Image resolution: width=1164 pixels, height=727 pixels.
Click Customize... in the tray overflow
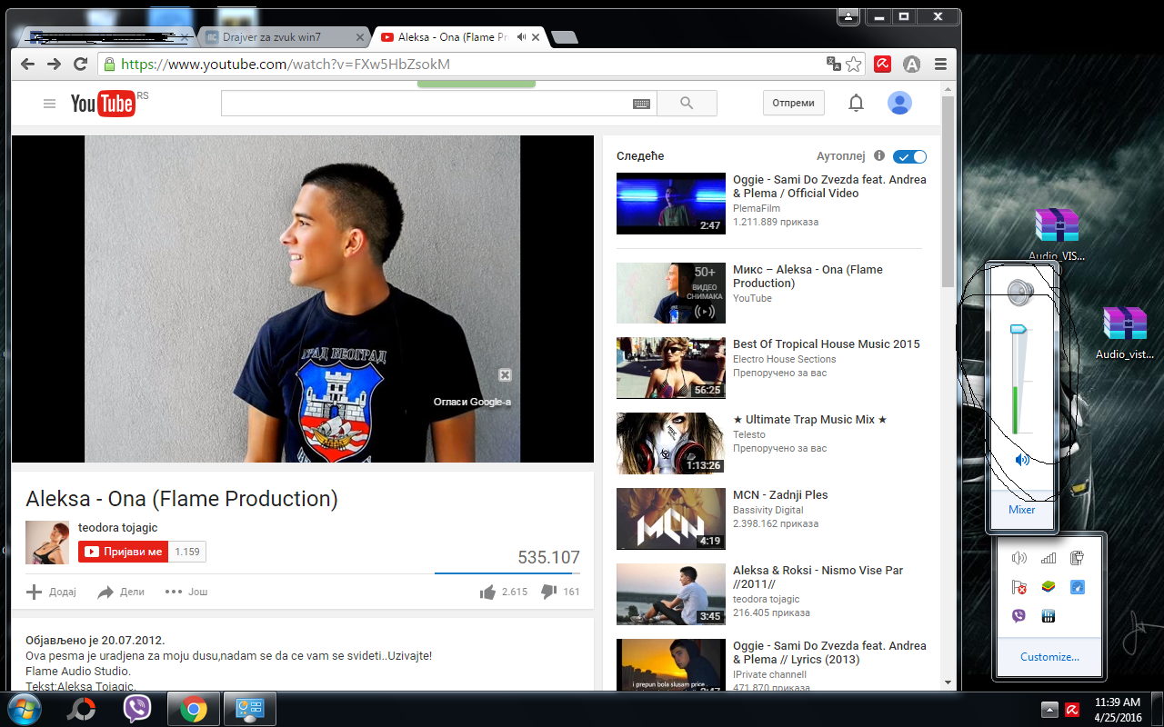1049,657
